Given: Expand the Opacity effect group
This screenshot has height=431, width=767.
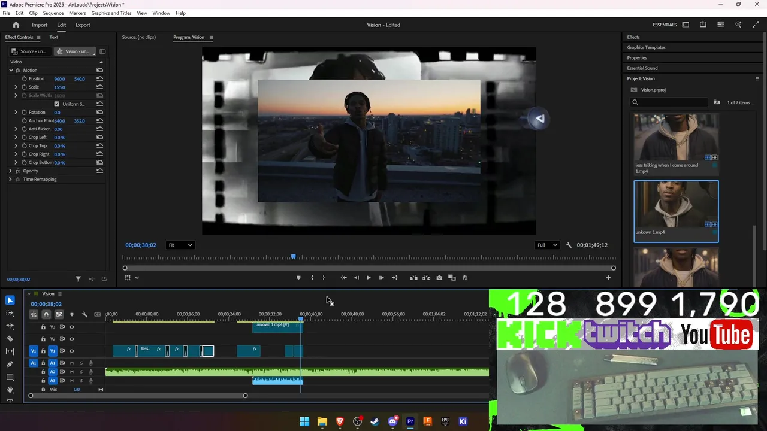Looking at the screenshot, I should pyautogui.click(x=10, y=171).
